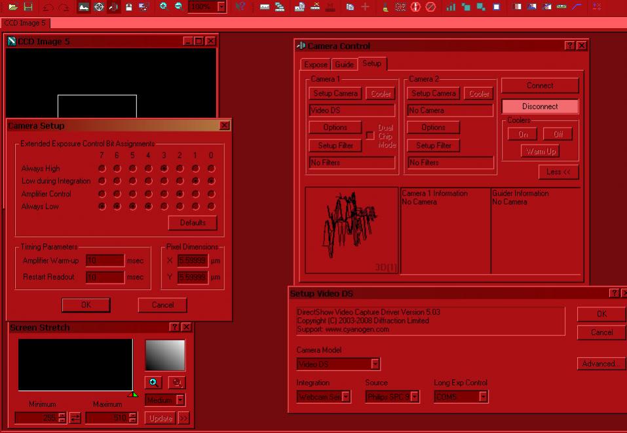Screen dimensions: 627x433
Task: Click the undo arrow toolbar icon
Action: 48,7
